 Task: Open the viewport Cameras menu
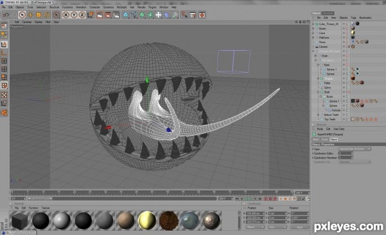27,22
